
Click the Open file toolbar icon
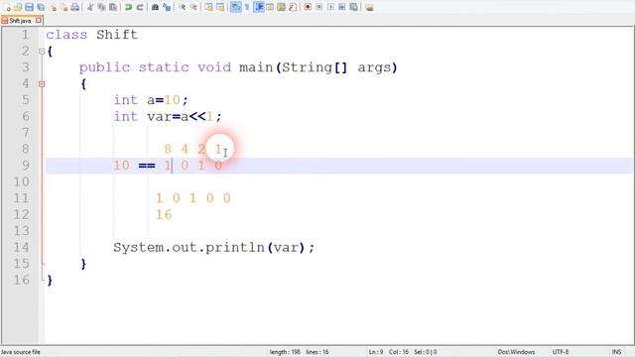(18, 7)
